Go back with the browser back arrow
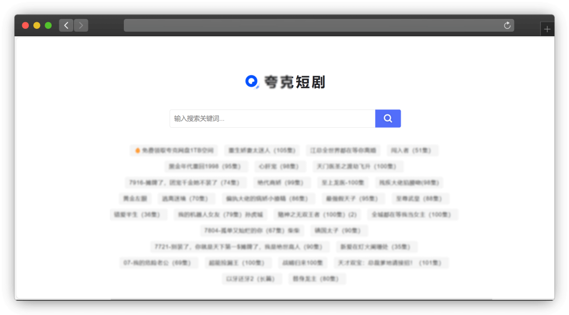569x315 pixels. point(66,26)
